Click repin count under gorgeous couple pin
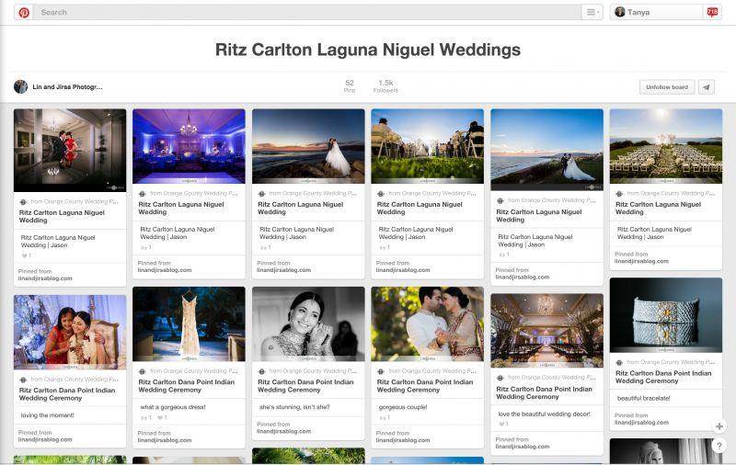736x465 pixels. 384,417
